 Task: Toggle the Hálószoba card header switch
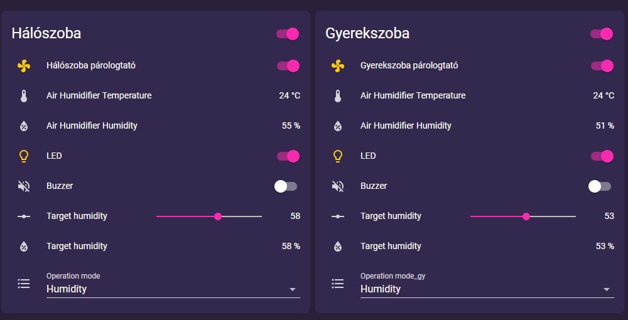[288, 34]
